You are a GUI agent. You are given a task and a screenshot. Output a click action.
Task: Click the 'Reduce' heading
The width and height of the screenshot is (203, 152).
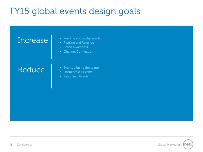click(x=31, y=70)
